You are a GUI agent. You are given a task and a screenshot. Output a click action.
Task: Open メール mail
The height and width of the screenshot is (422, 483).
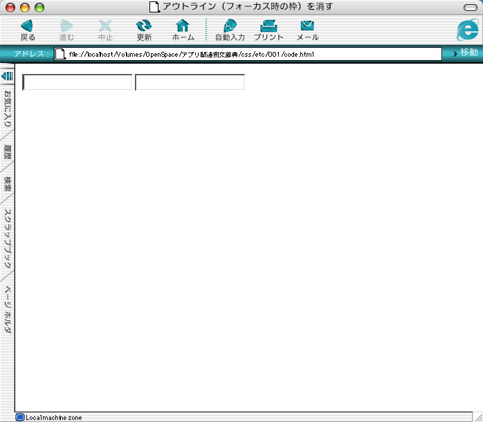click(x=307, y=30)
